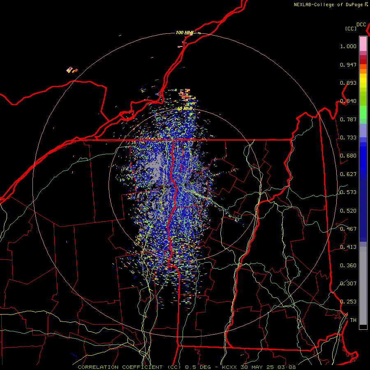Screen dimensions: 370x370
Task: Click the NEXLAB-College of DuPage label
Action: point(328,5)
